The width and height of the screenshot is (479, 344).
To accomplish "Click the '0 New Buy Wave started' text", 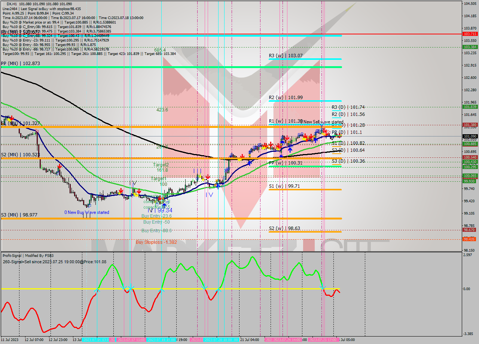I will tap(87, 212).
